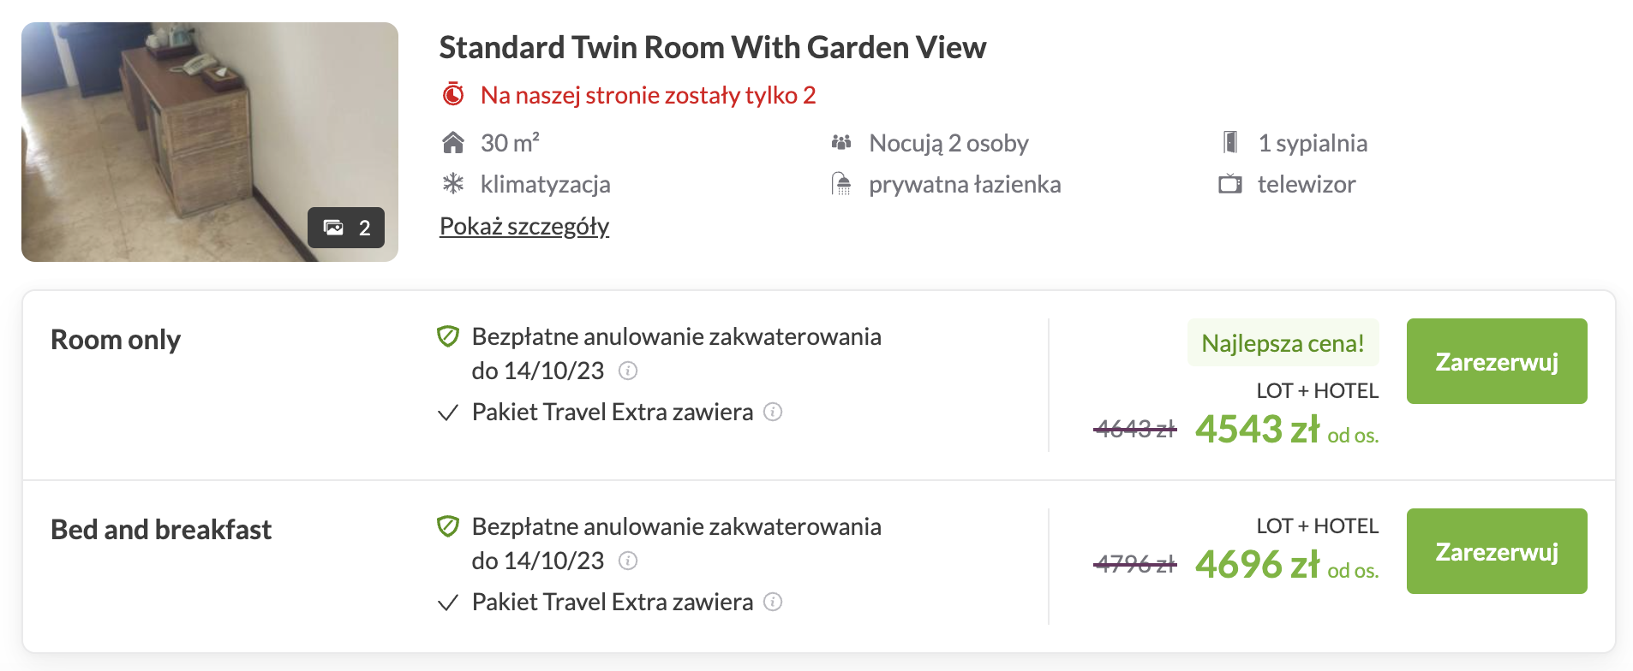The height and width of the screenshot is (671, 1633).
Task: Open the info tooltip for cancellation date 14/10/23
Action: pos(630,371)
